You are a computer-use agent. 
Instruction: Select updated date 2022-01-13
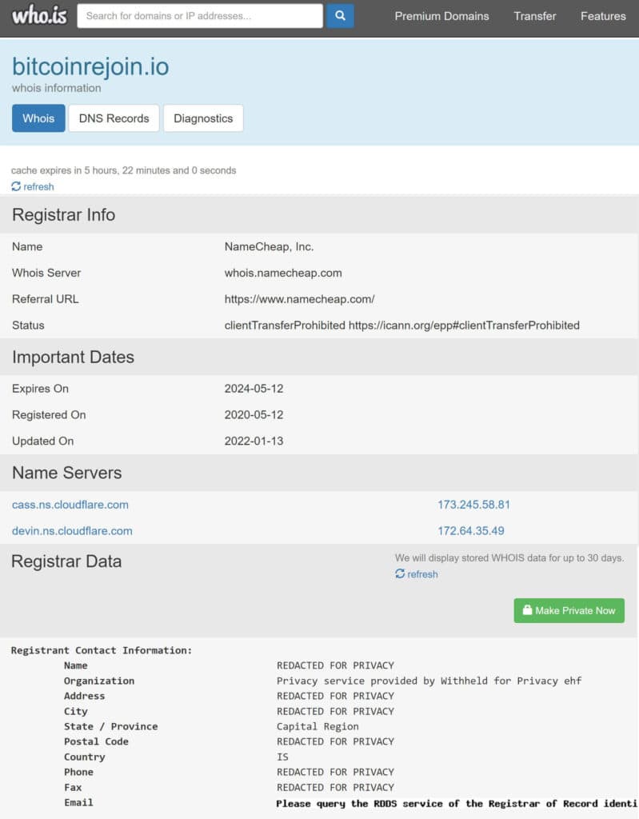pyautogui.click(x=254, y=441)
